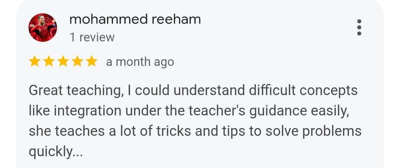Click the third yellow rating star
The image size is (400, 168).
63,62
